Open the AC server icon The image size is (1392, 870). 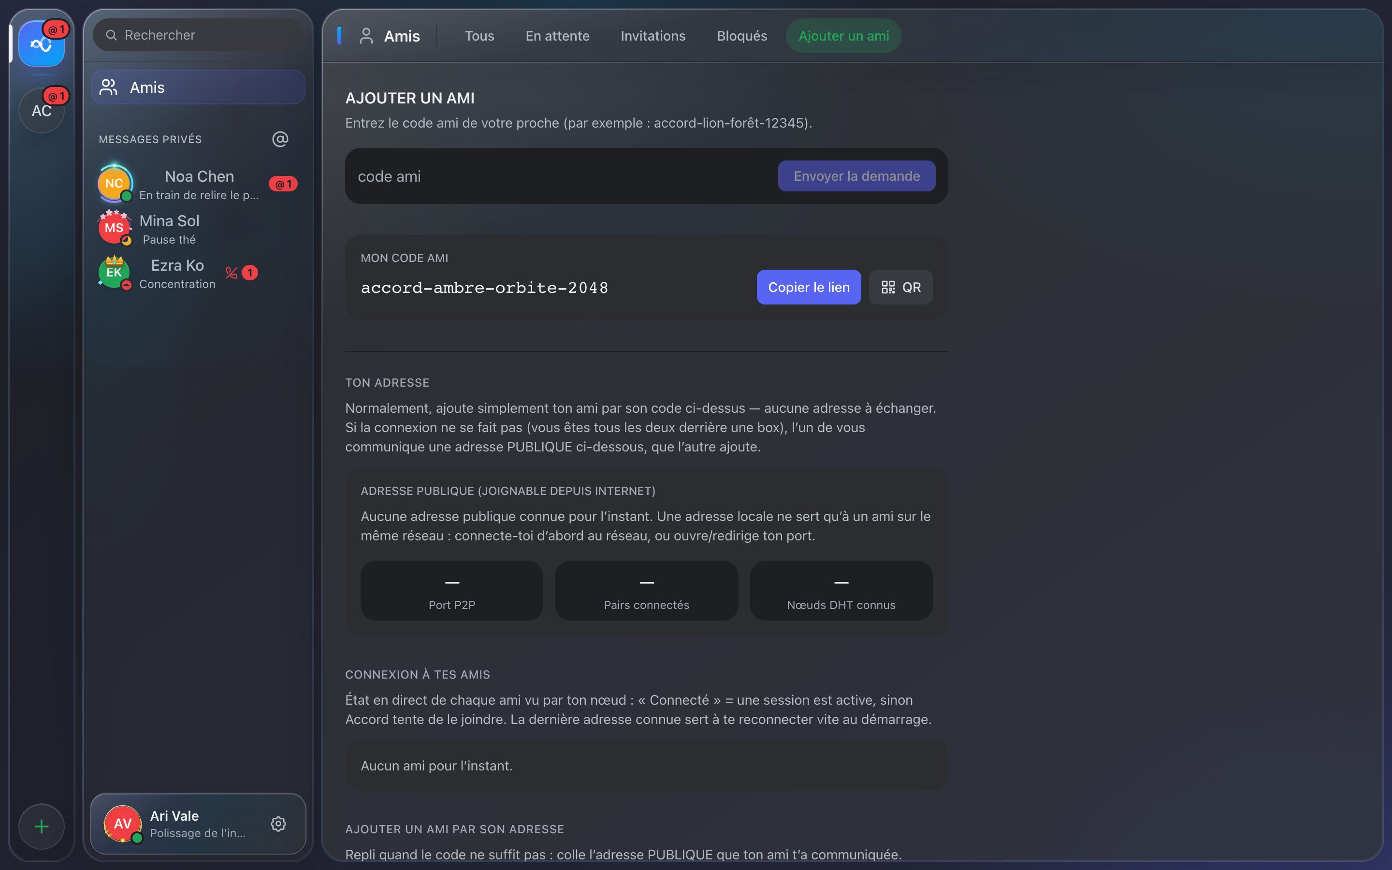coord(42,111)
